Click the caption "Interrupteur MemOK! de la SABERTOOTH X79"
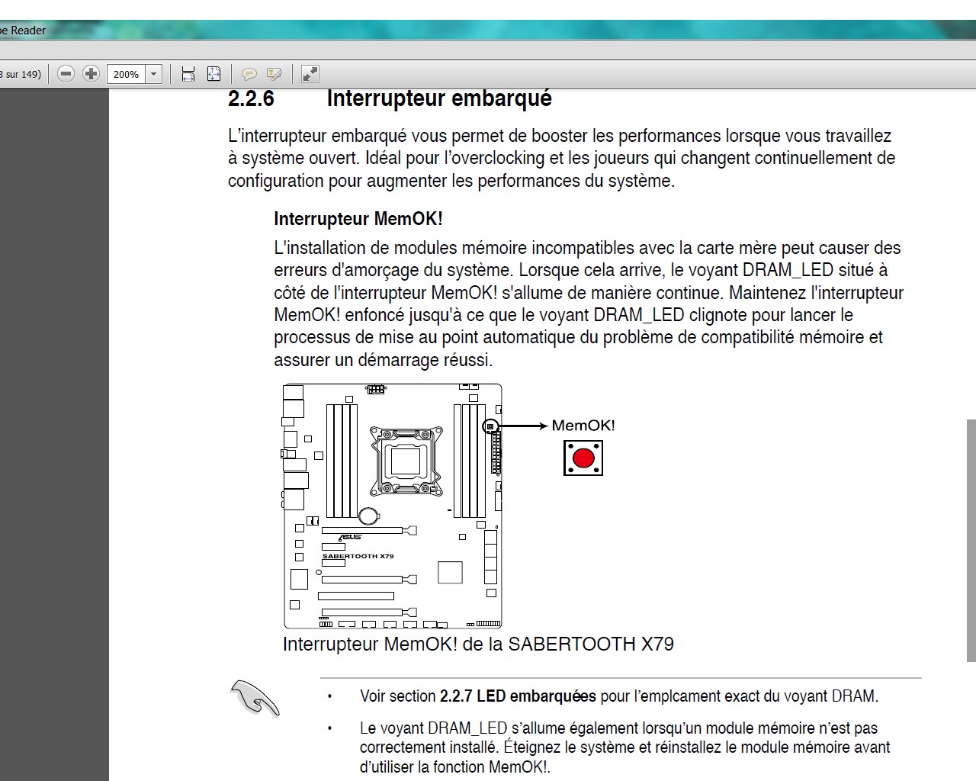Image resolution: width=976 pixels, height=781 pixels. tap(478, 644)
